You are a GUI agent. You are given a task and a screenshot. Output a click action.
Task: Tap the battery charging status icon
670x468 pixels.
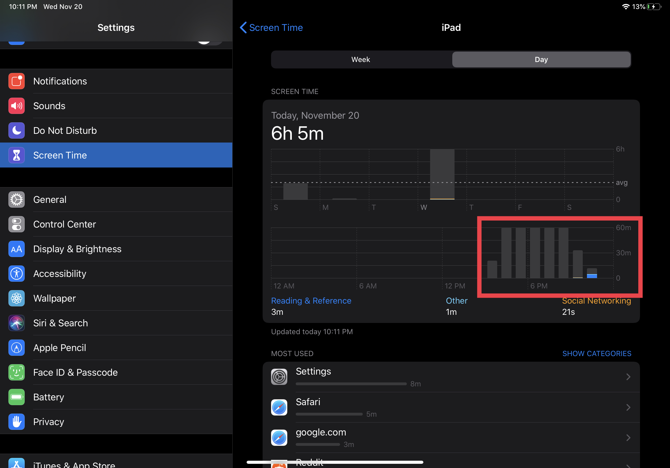(x=654, y=6)
